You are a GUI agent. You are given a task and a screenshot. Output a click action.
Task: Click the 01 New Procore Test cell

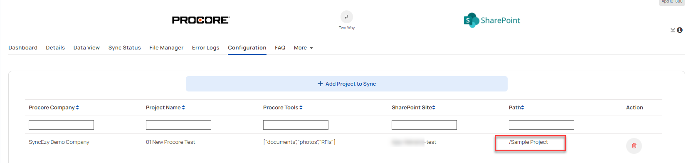170,142
